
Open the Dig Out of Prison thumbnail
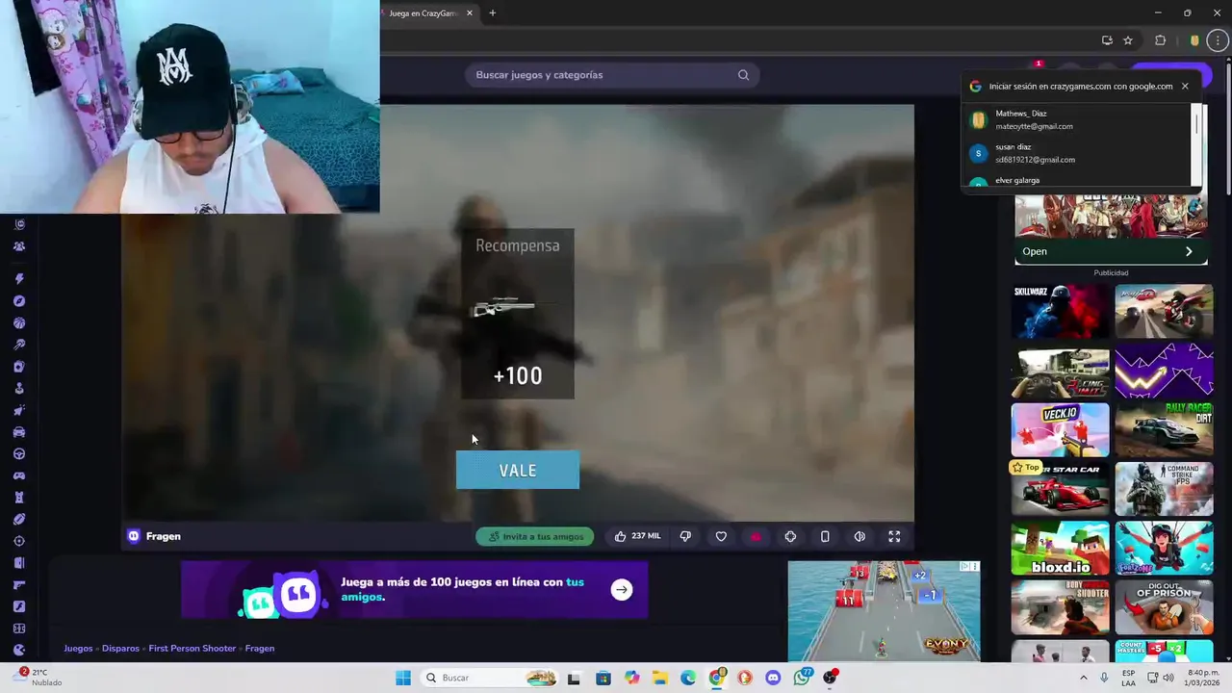(1164, 607)
